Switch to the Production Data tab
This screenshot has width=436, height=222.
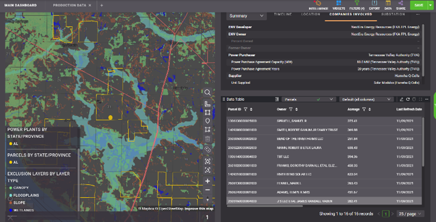(69, 5)
